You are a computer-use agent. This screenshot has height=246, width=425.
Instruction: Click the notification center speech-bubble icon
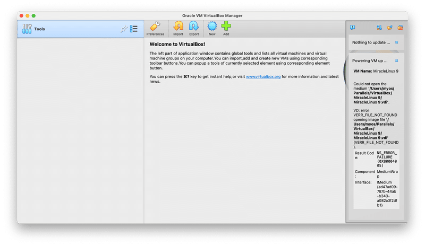(x=352, y=28)
